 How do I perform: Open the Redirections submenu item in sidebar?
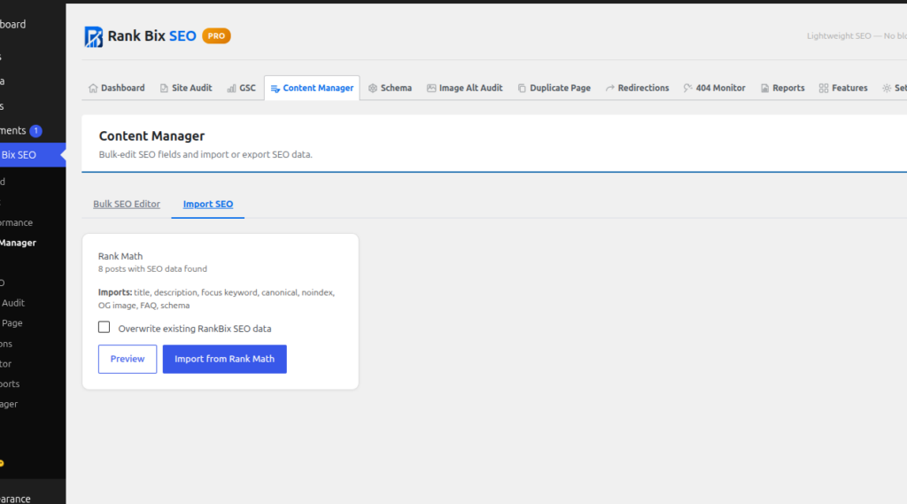[x=6, y=343]
